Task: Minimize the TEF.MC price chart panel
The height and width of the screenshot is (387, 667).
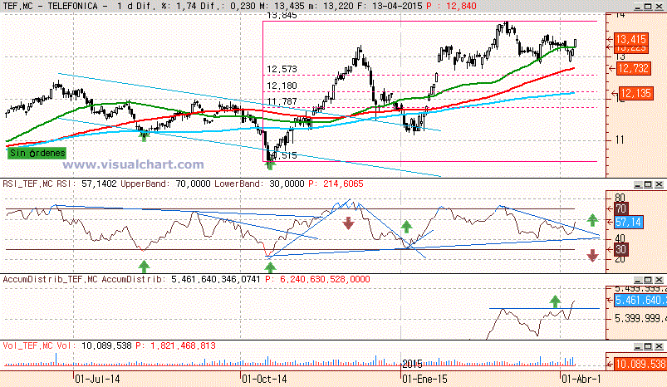Action: [638, 7]
